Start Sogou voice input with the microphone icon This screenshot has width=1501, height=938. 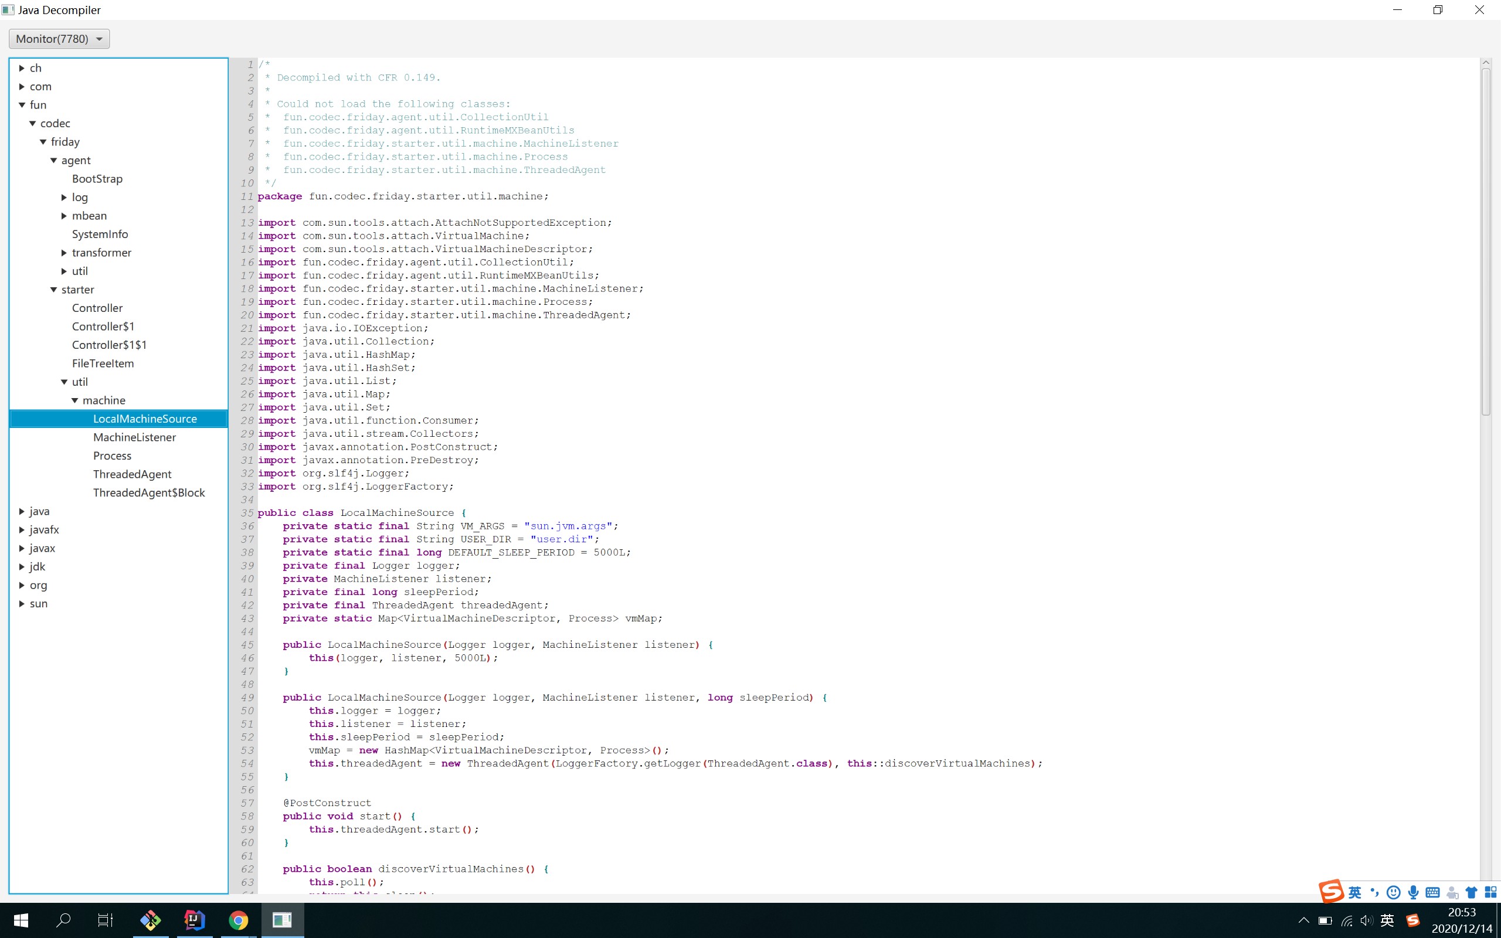(x=1413, y=892)
